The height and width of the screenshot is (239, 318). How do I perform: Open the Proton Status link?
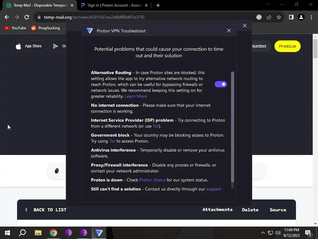click(x=152, y=180)
